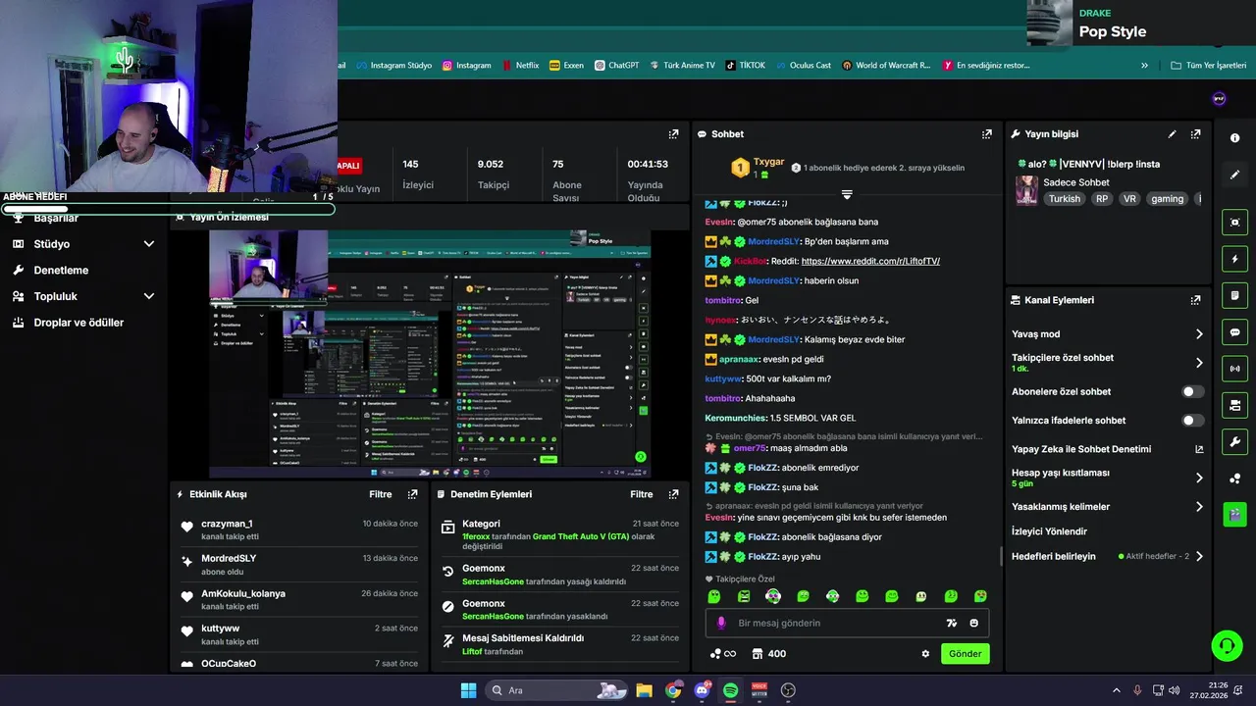Open chat settings gear icon

[x=925, y=654]
